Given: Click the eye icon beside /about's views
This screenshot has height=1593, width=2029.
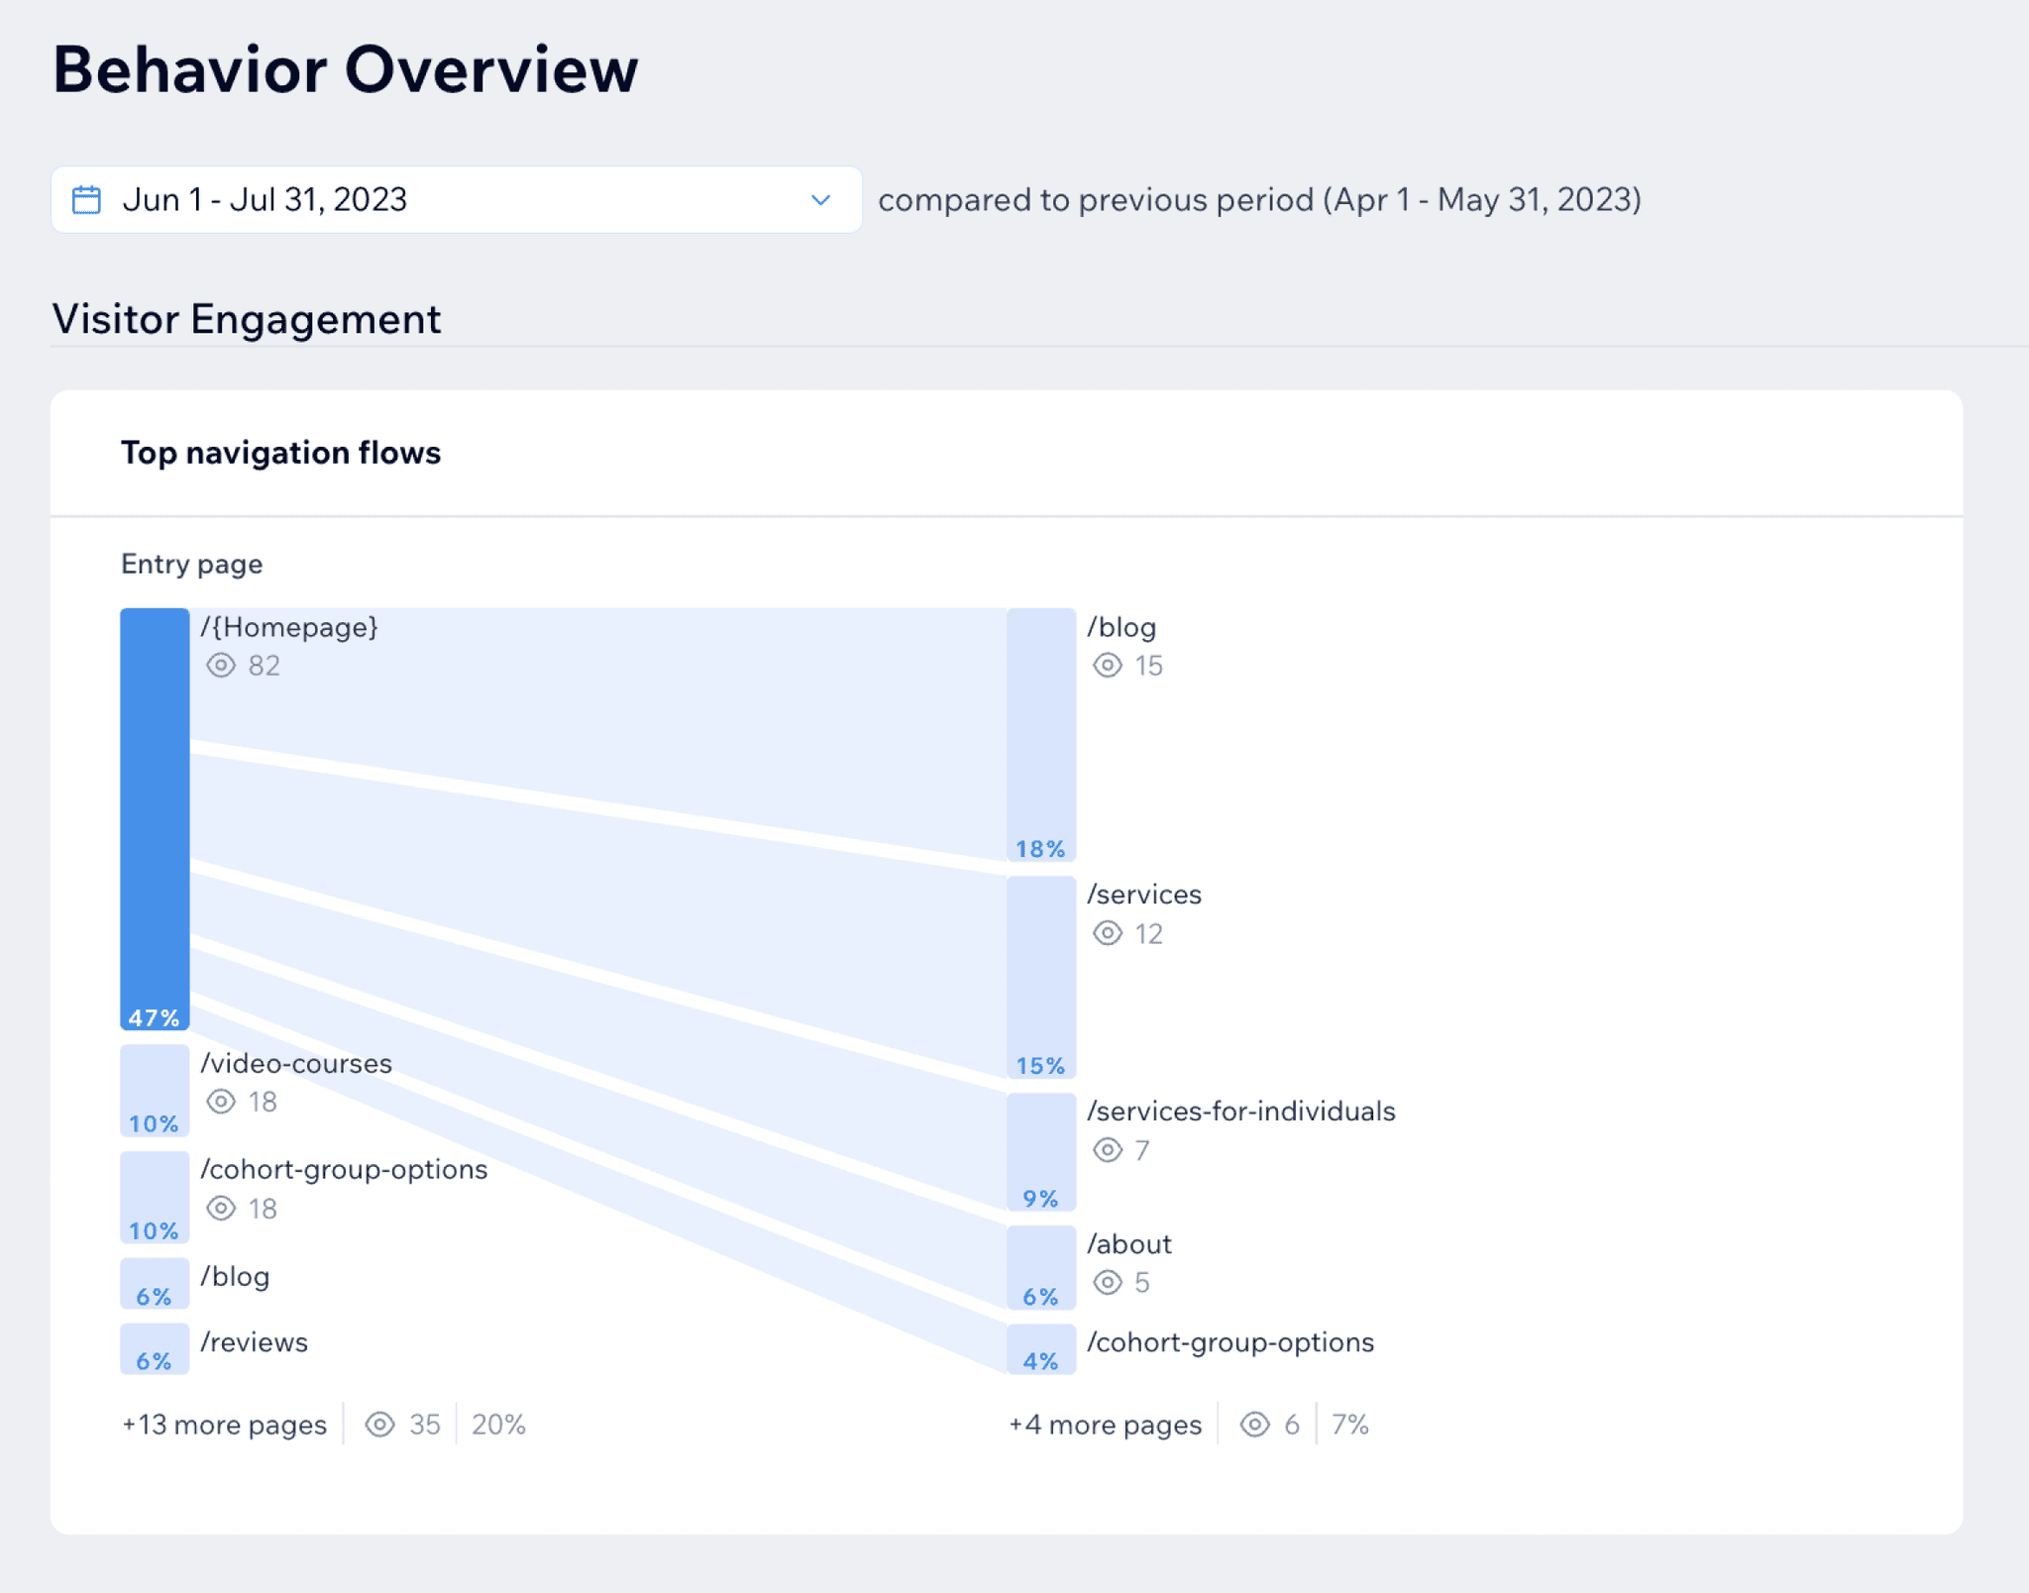Looking at the screenshot, I should [1108, 1283].
